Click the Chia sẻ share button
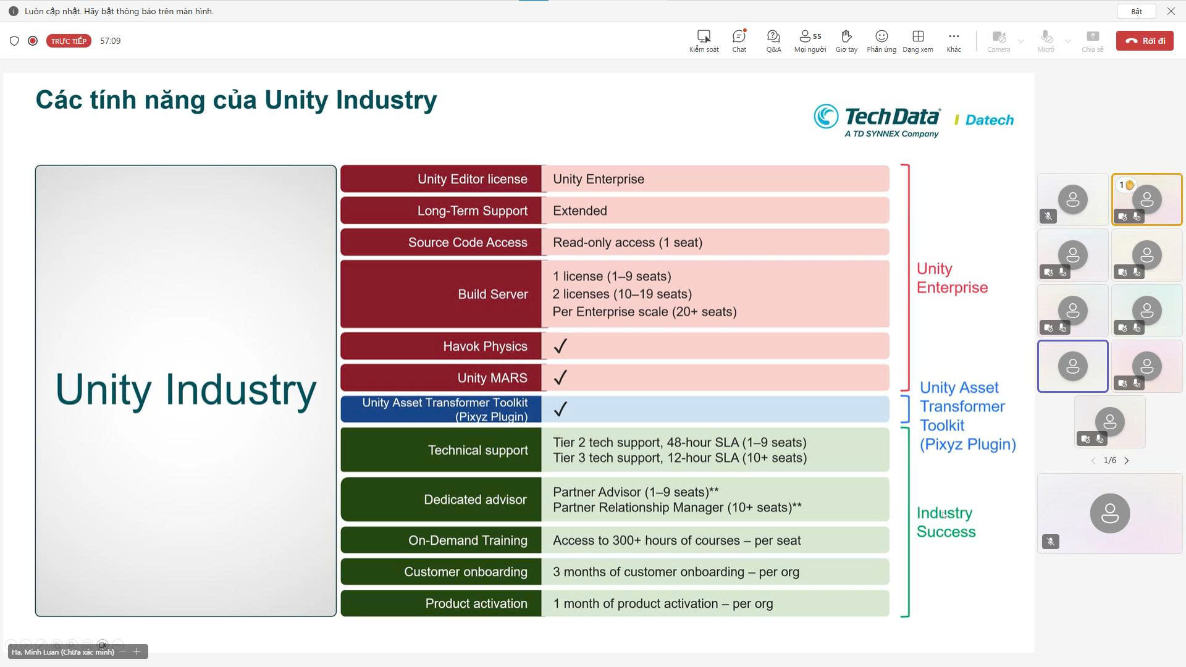This screenshot has height=667, width=1186. point(1092,41)
